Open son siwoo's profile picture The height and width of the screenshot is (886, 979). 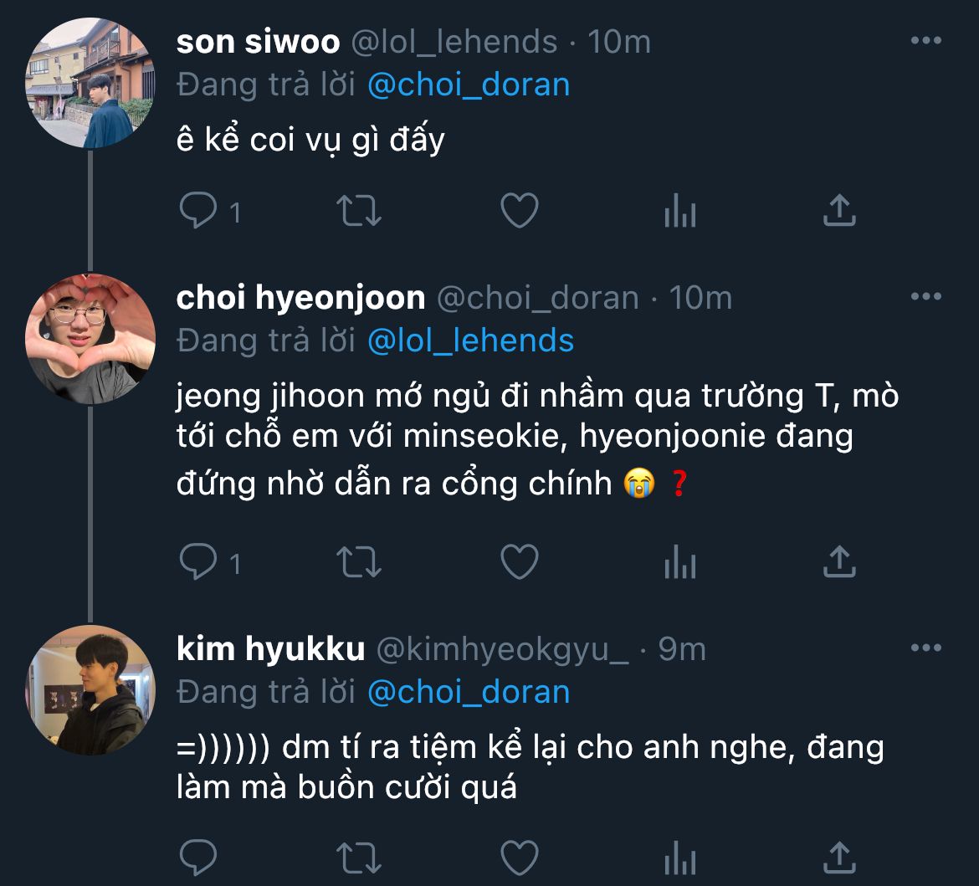pyautogui.click(x=90, y=84)
